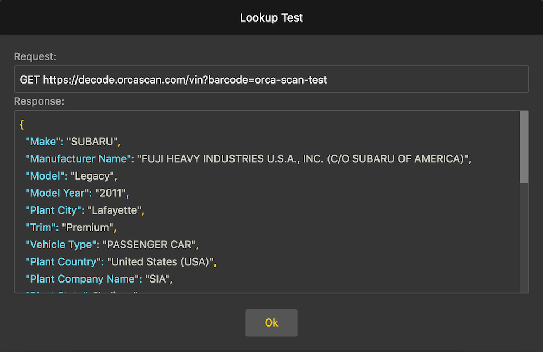The width and height of the screenshot is (543, 352).
Task: Click the "Legacy" model value
Action: tap(92, 176)
